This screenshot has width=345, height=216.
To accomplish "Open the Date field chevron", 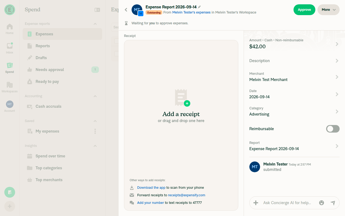I will [337, 94].
